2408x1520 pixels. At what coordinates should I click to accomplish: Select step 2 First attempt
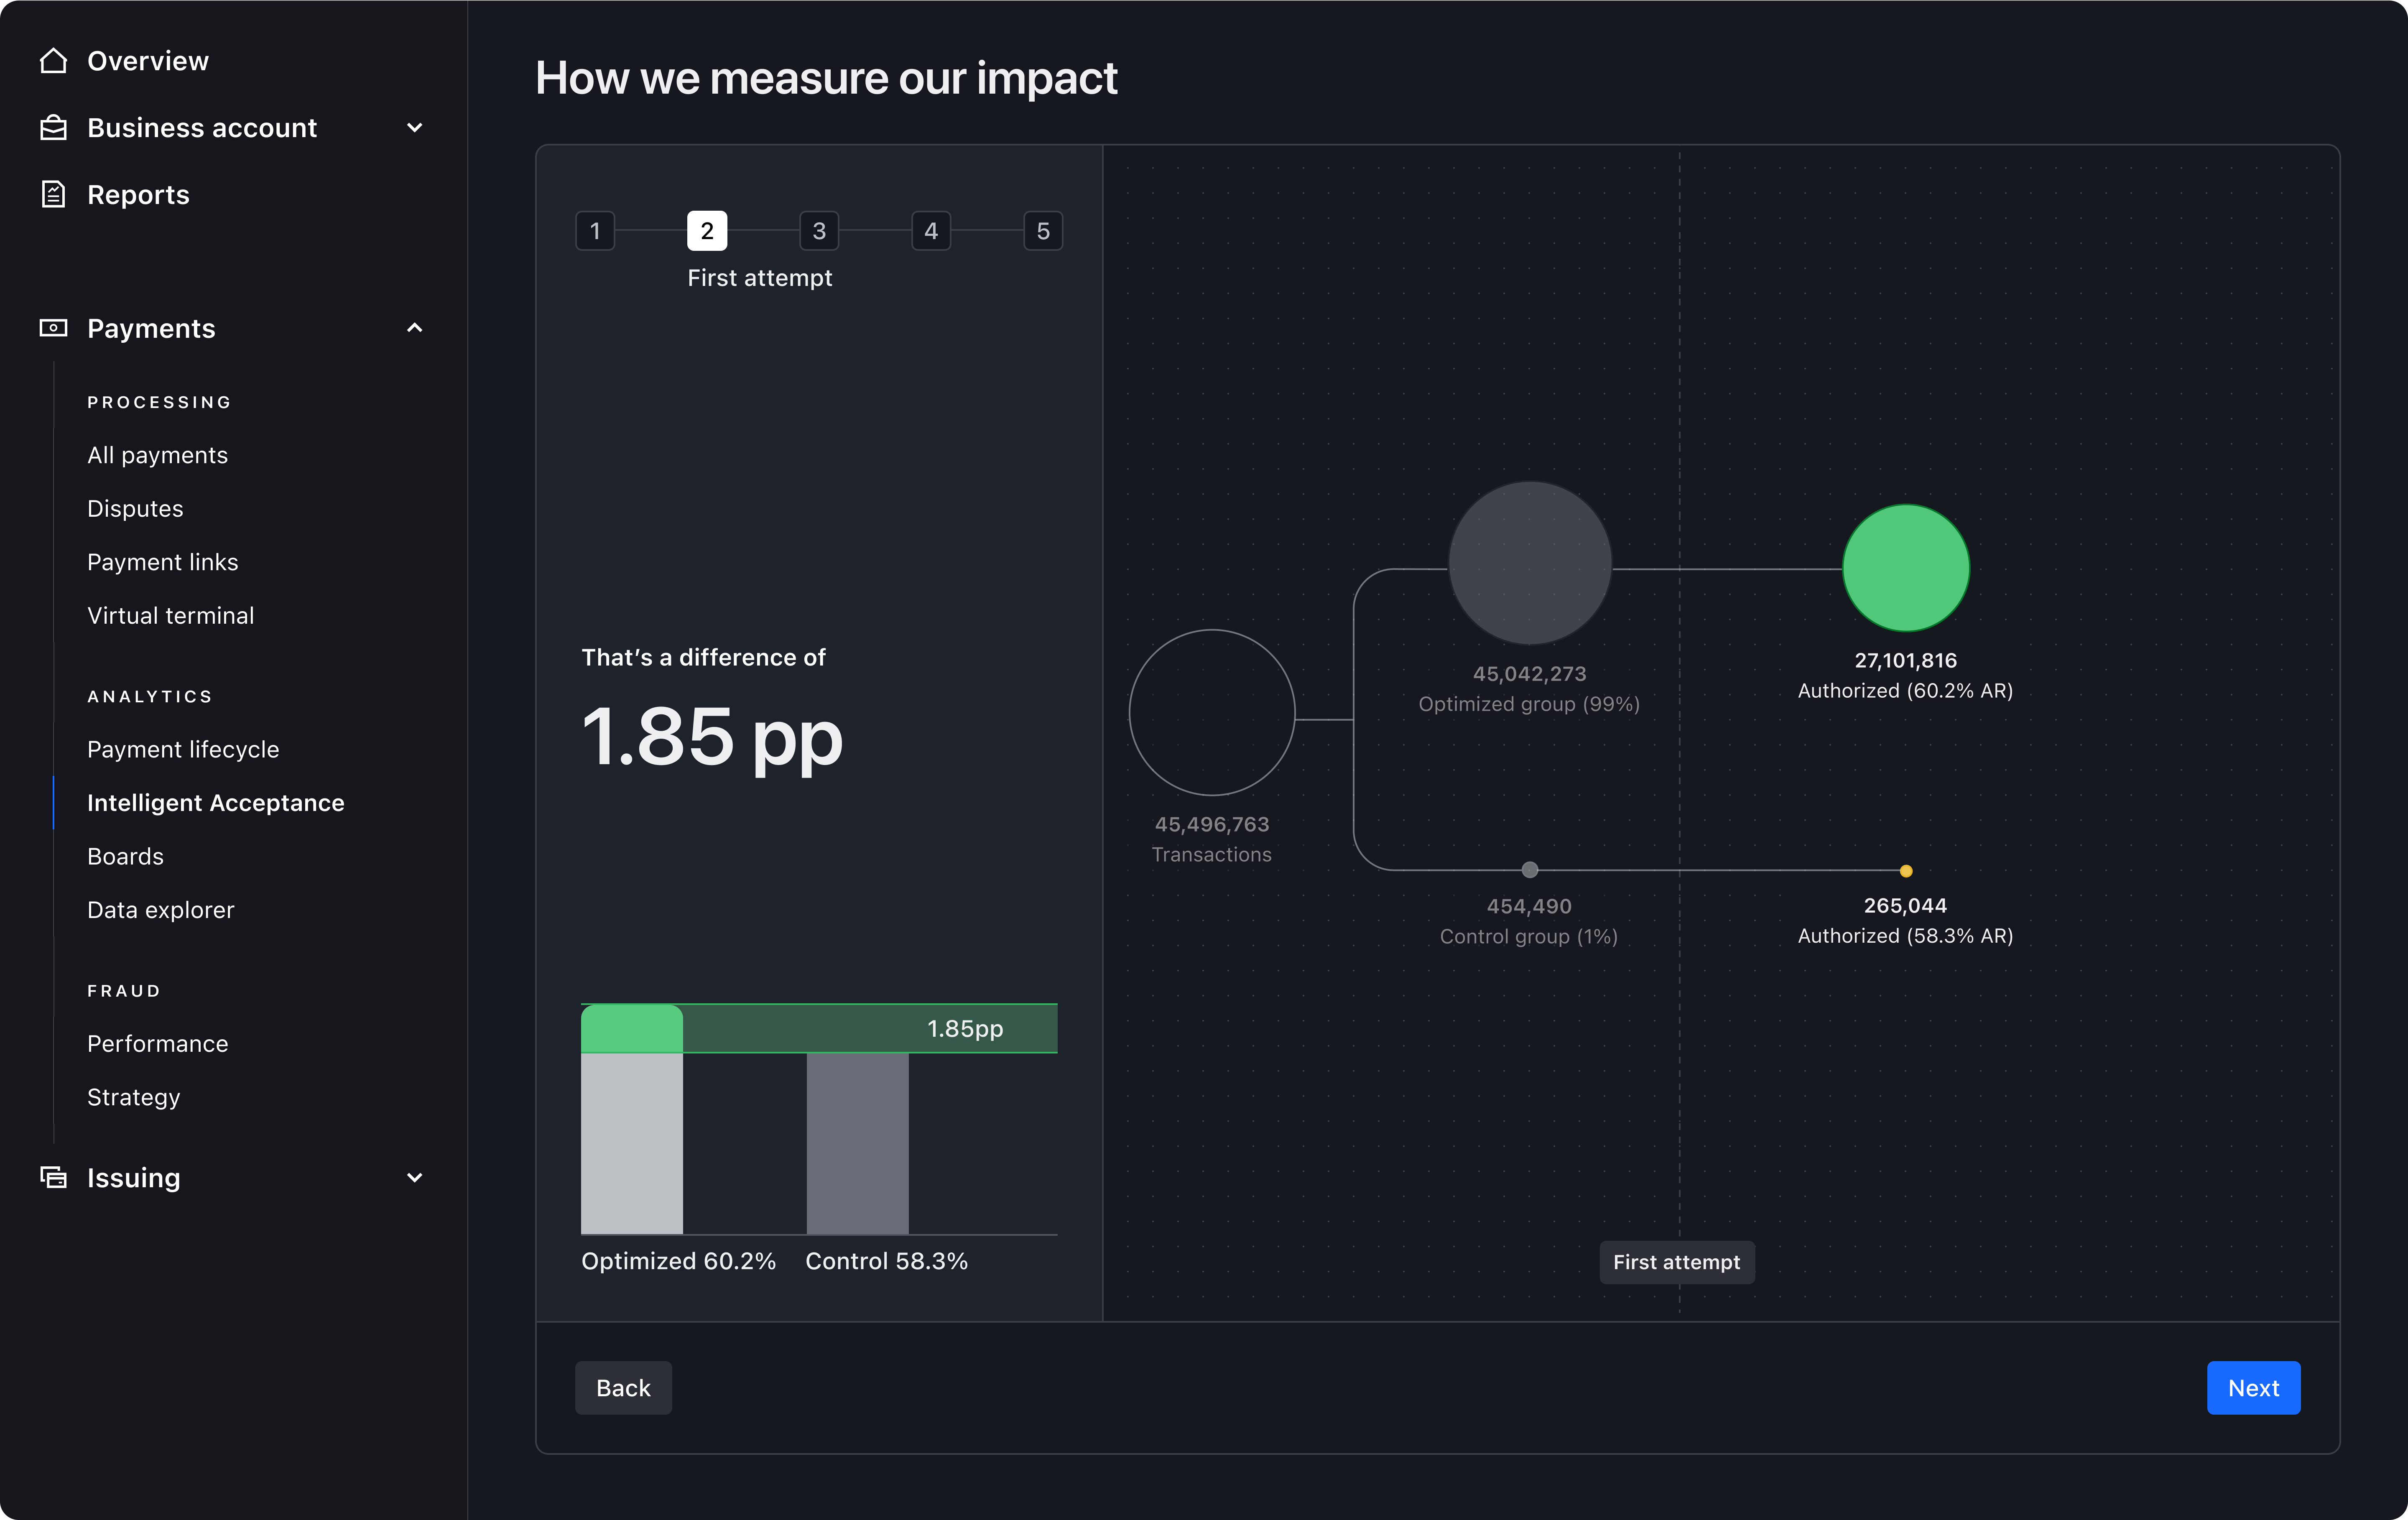pos(707,231)
